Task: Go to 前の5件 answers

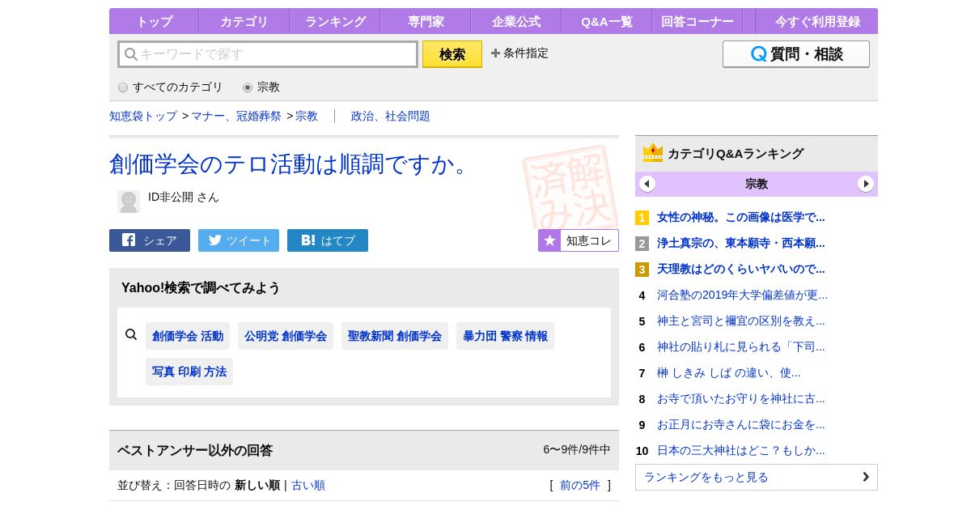Action: pyautogui.click(x=580, y=486)
